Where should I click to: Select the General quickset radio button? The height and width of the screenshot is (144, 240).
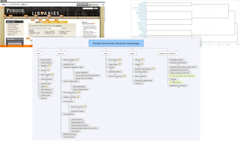pyautogui.click(x=30, y=31)
